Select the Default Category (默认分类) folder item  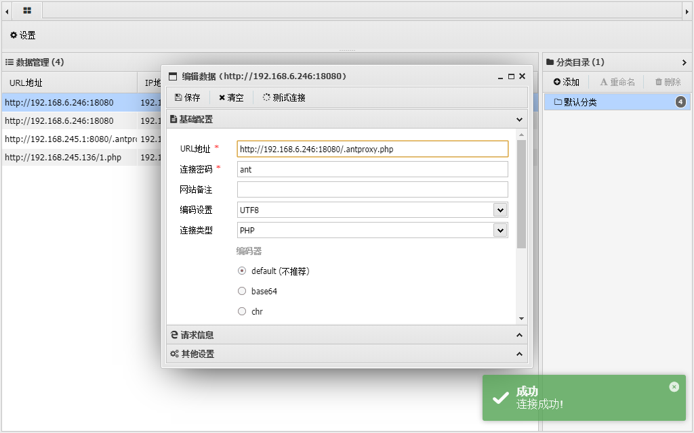(x=576, y=102)
